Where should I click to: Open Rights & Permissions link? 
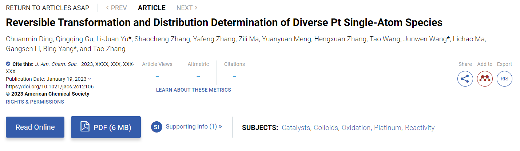click(35, 102)
